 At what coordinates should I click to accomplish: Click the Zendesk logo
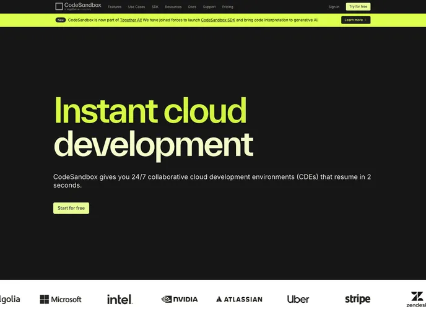point(416,300)
